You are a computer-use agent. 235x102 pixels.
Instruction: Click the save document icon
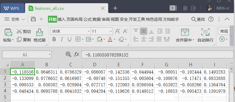[33, 19]
